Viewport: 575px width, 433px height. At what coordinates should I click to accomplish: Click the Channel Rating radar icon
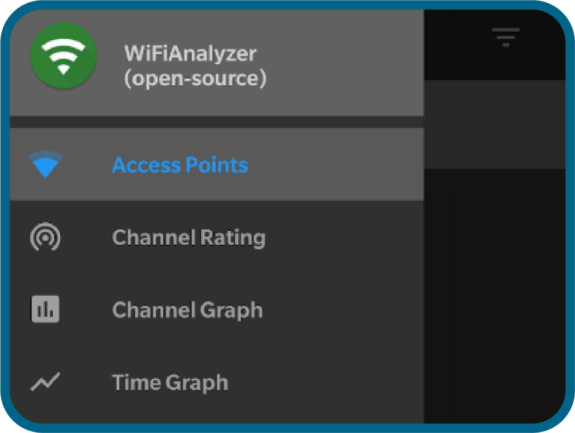pos(45,237)
